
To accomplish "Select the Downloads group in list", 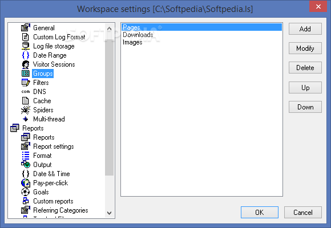I will click(x=201, y=35).
